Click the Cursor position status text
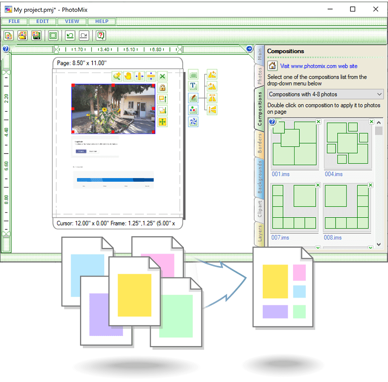The width and height of the screenshot is (388, 382). (x=116, y=223)
